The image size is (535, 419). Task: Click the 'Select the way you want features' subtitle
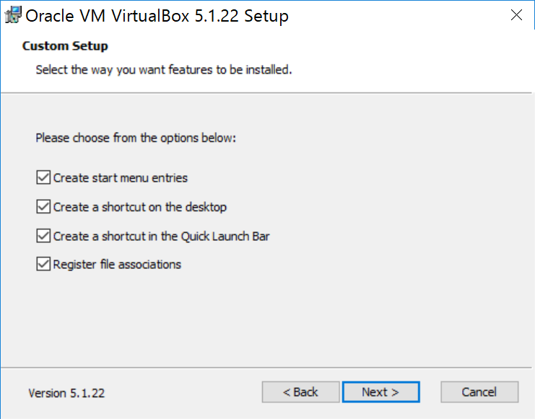coord(164,70)
